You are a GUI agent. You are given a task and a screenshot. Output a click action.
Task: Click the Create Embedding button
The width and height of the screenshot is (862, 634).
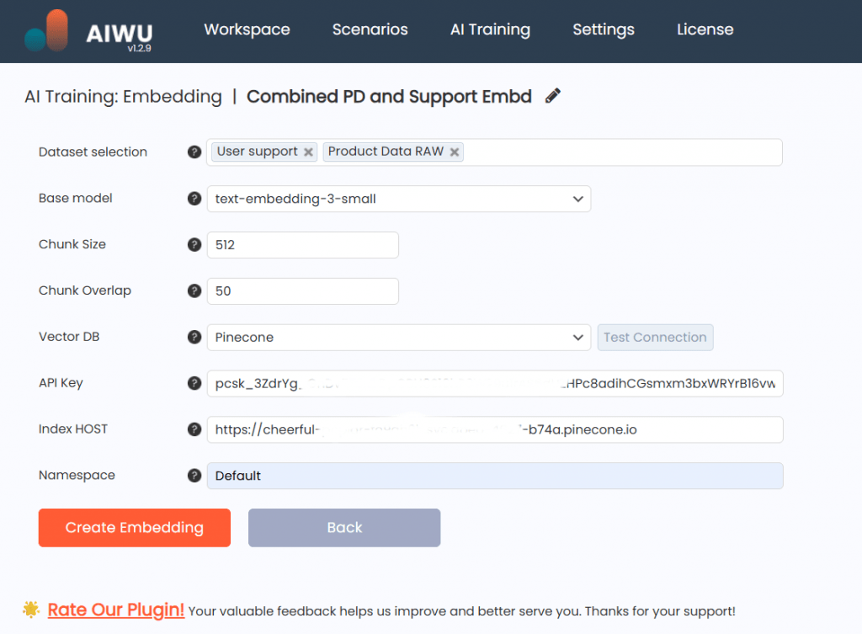pos(134,527)
